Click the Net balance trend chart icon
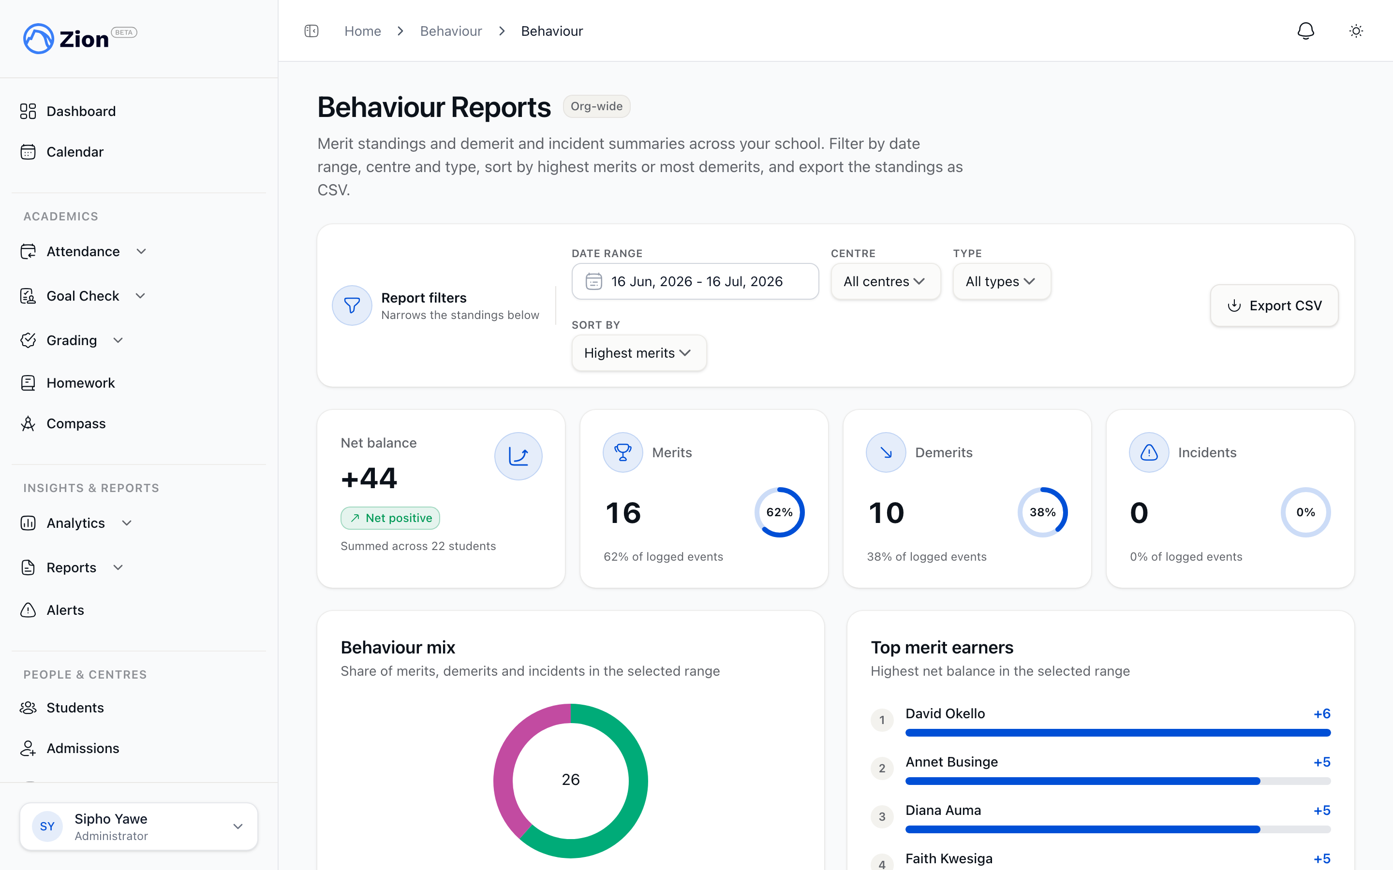Screen dimensions: 1393x870 point(518,456)
